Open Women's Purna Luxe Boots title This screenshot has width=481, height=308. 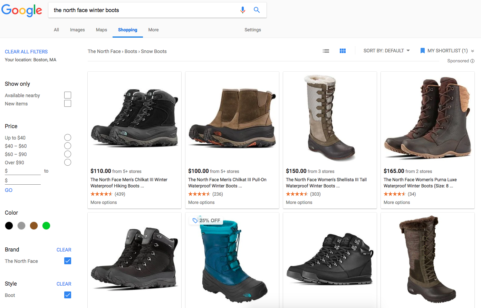pos(420,183)
